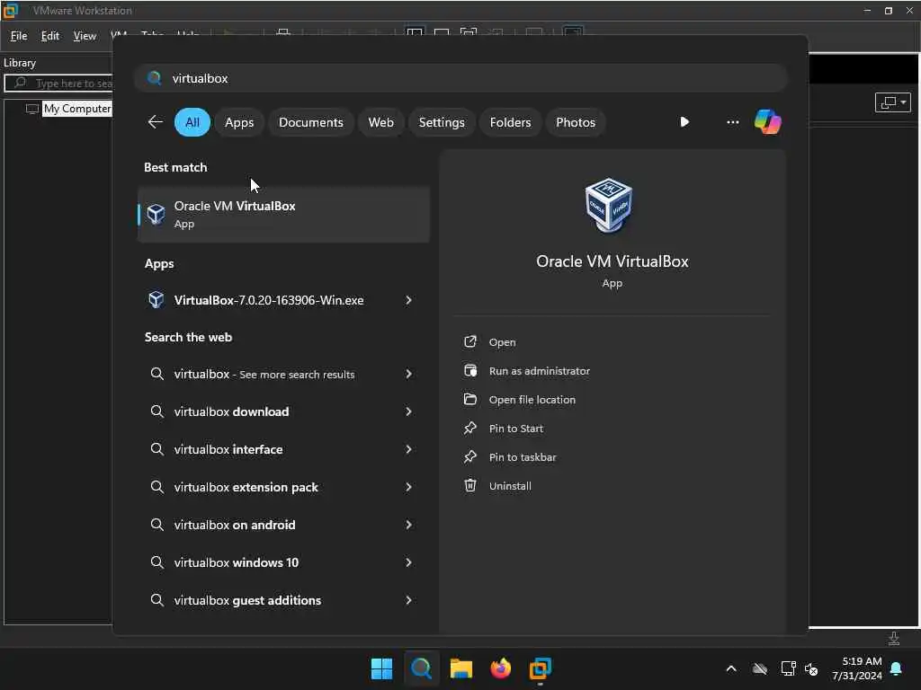Switch to the Folders filter tab
Screen dimensions: 921x690
[x=510, y=122]
